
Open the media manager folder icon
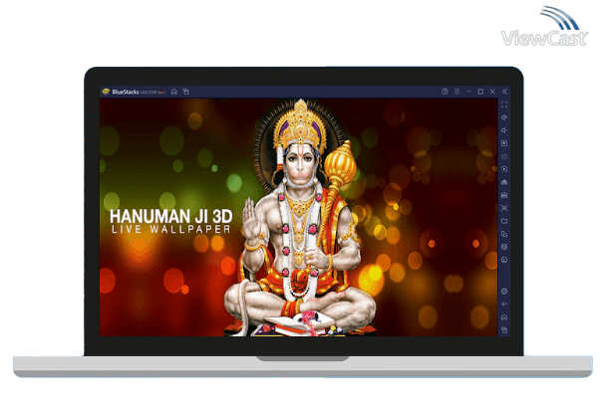504,221
